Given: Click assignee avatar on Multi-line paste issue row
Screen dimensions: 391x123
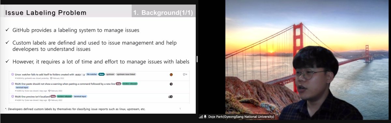Looking at the screenshot, I should [x=171, y=84].
